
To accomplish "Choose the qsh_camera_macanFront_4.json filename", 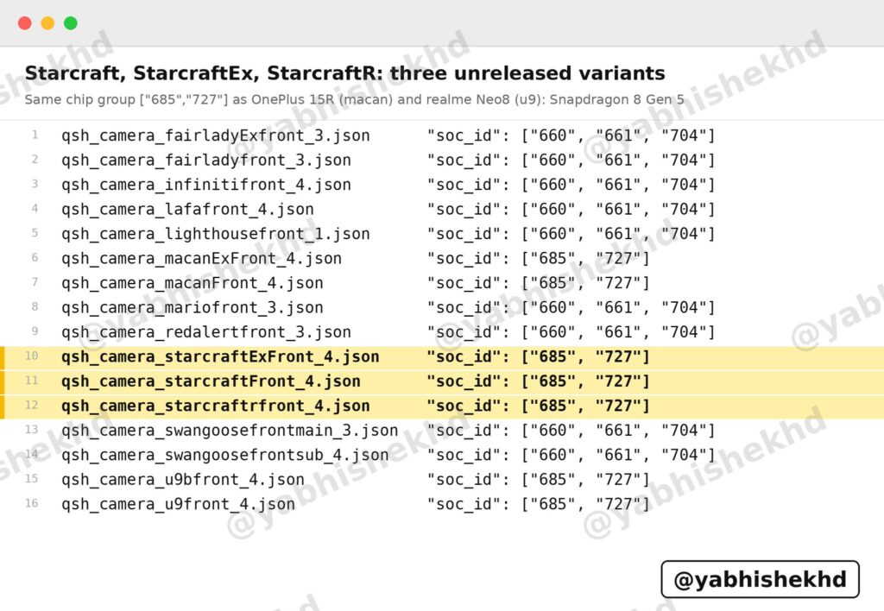I will tap(193, 283).
